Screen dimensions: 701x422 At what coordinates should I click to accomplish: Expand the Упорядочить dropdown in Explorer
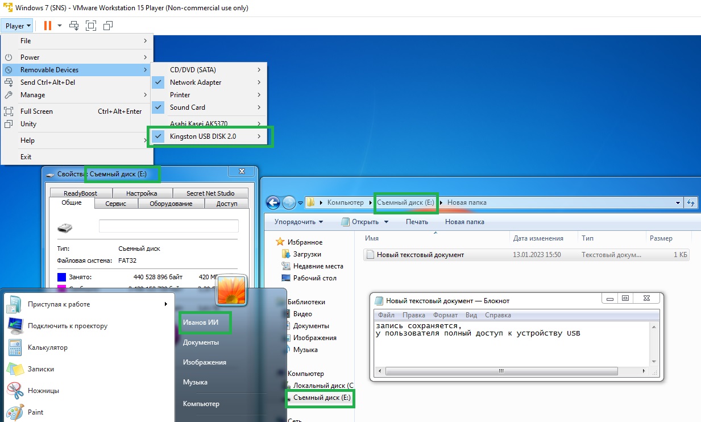pos(298,222)
